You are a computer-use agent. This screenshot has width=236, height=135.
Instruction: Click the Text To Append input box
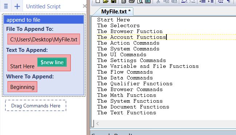click(39, 63)
